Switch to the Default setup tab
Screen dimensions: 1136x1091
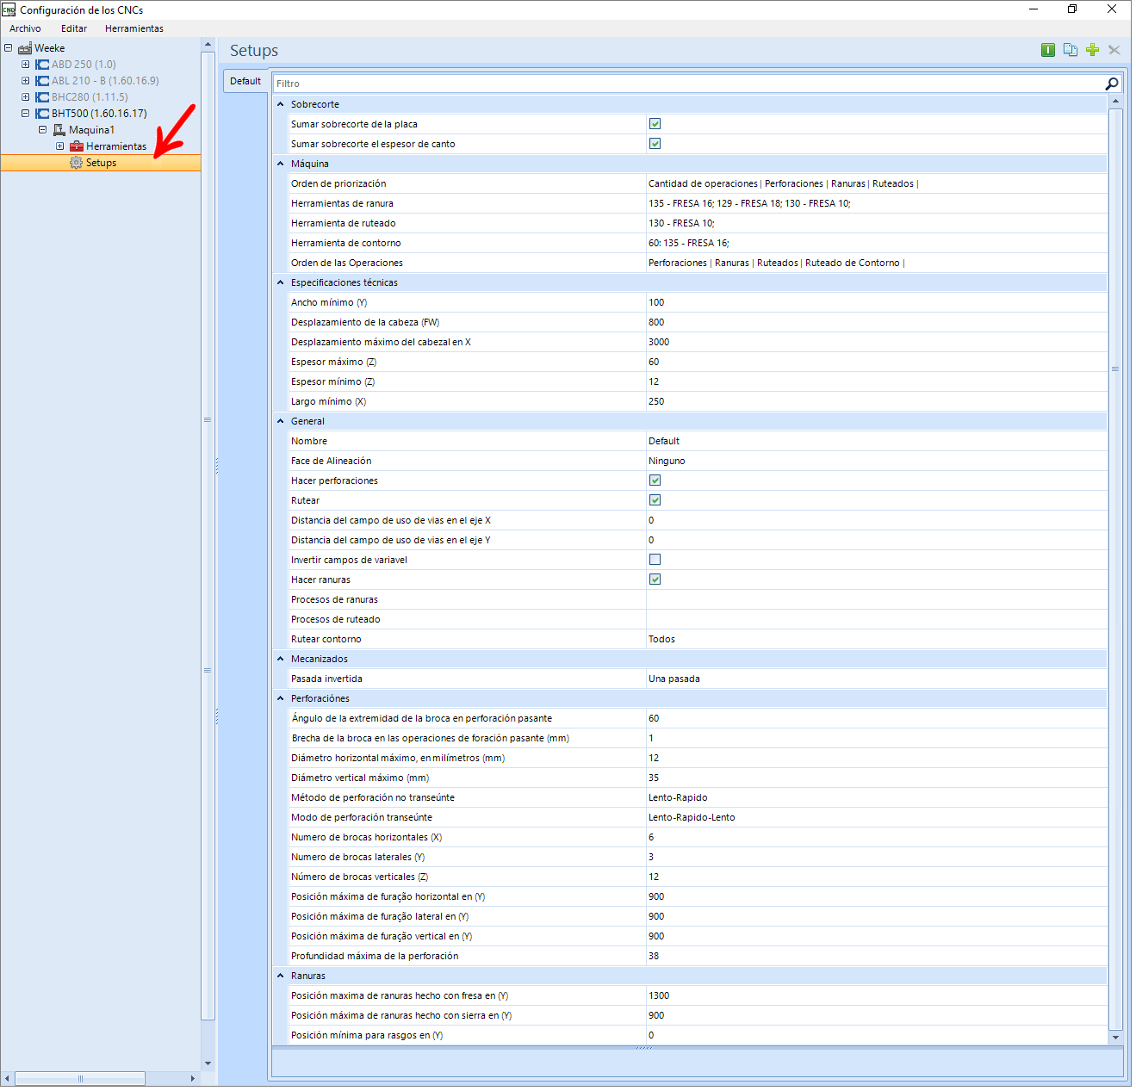pos(245,81)
